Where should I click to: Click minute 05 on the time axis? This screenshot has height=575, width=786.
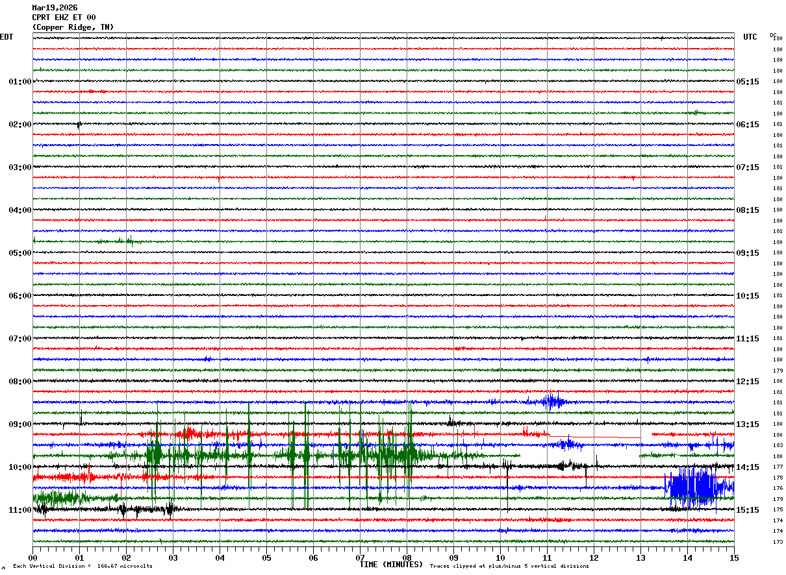[x=266, y=557]
